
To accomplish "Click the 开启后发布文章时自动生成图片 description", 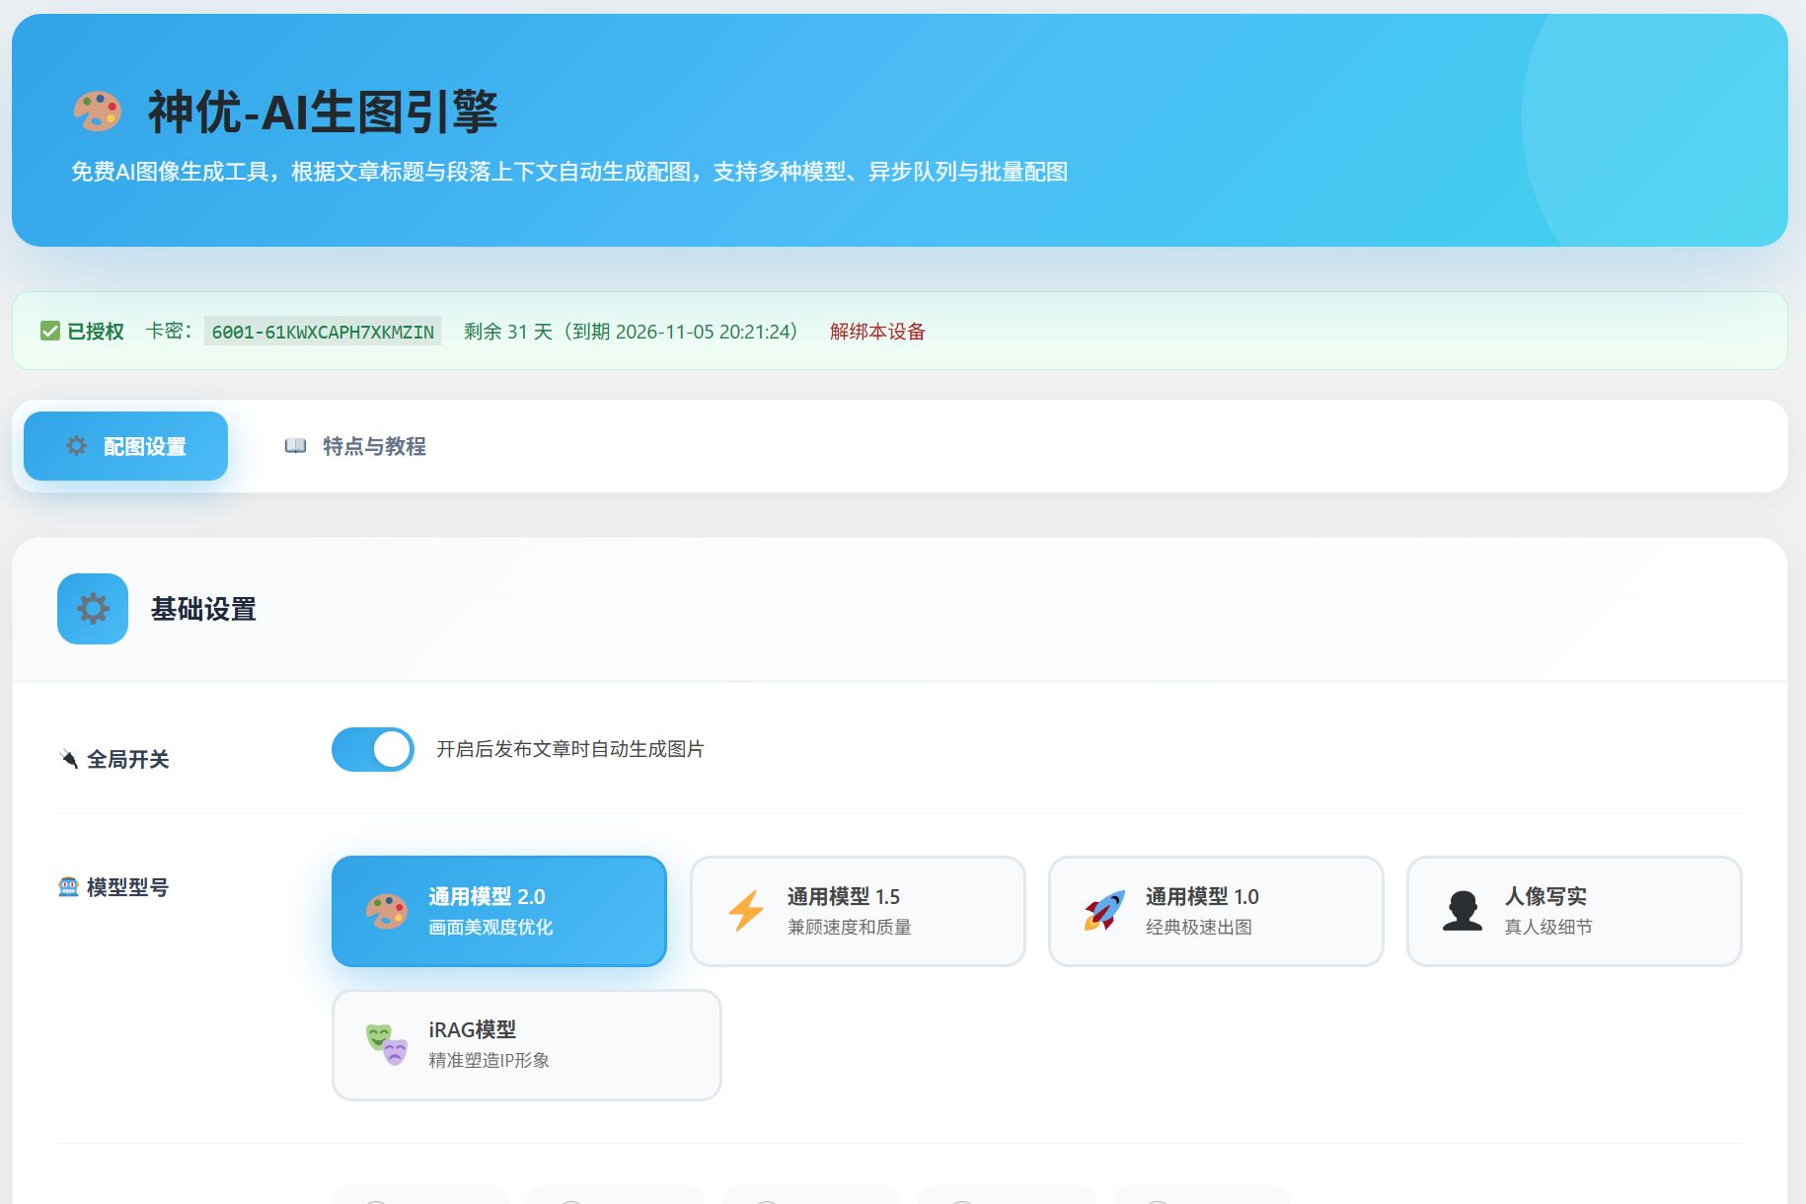I will (x=570, y=749).
